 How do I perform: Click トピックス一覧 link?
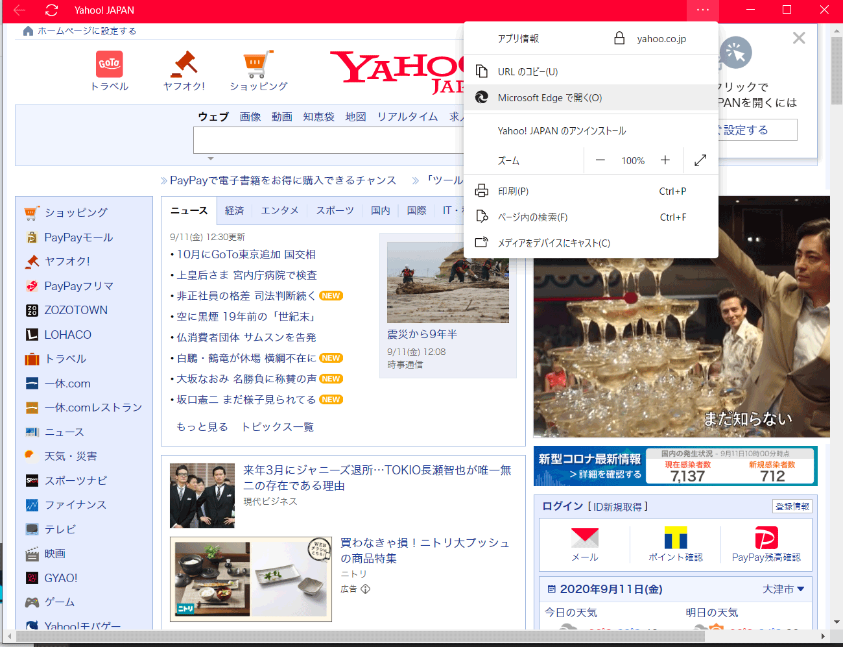278,427
